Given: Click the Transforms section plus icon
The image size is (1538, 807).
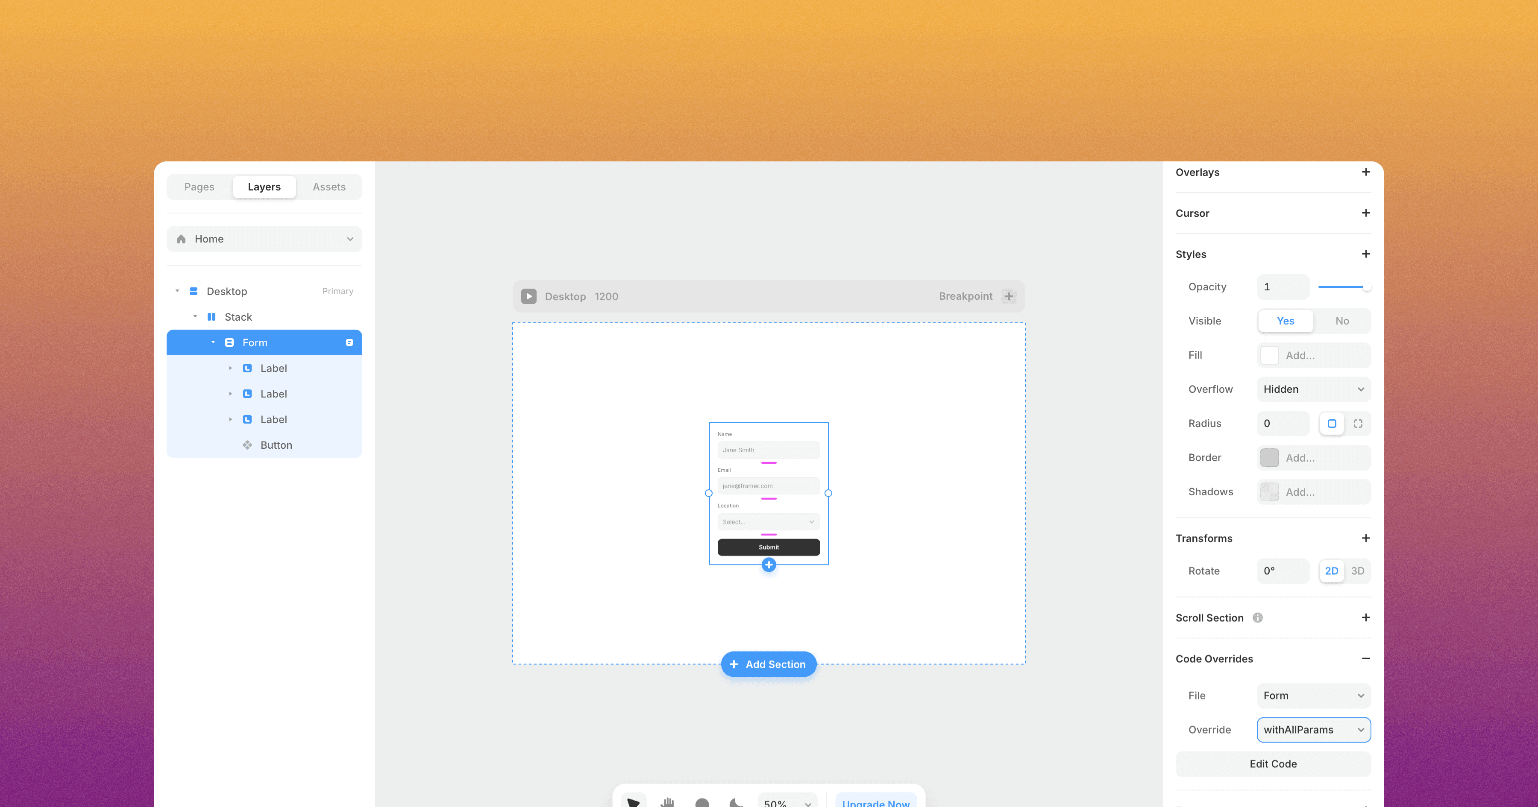Looking at the screenshot, I should [1366, 538].
